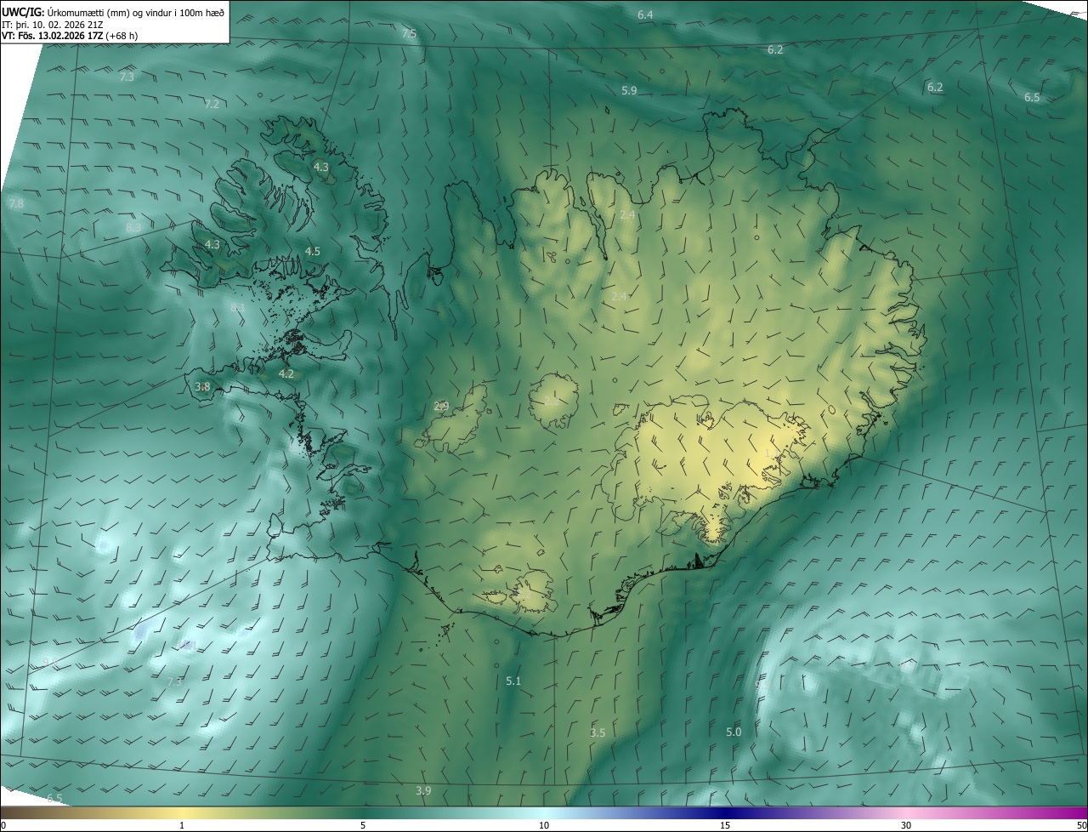Click the 0 tick label on the color scale
The image size is (1088, 832).
click(3, 826)
